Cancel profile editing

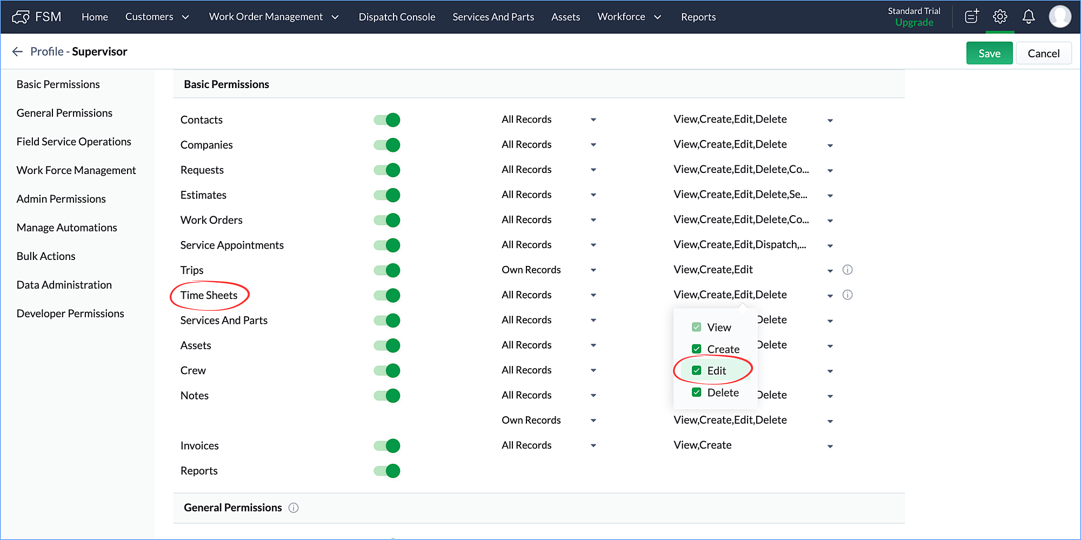click(x=1044, y=53)
